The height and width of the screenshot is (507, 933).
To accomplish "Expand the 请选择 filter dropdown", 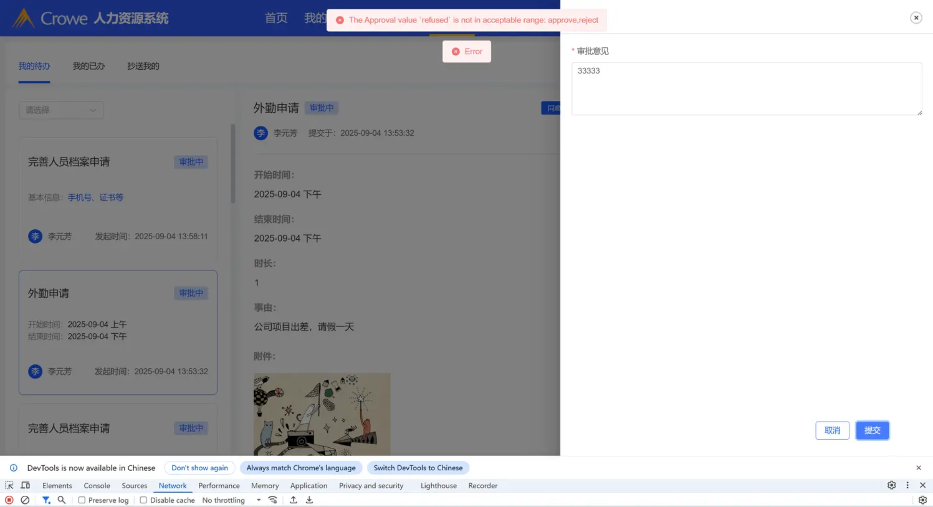I will click(x=61, y=110).
